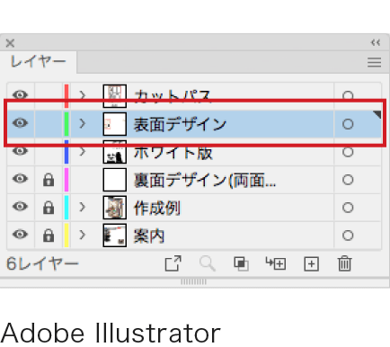Screen dimensions: 390x347
Task: Select the カットパス layer name
Action: point(173,96)
